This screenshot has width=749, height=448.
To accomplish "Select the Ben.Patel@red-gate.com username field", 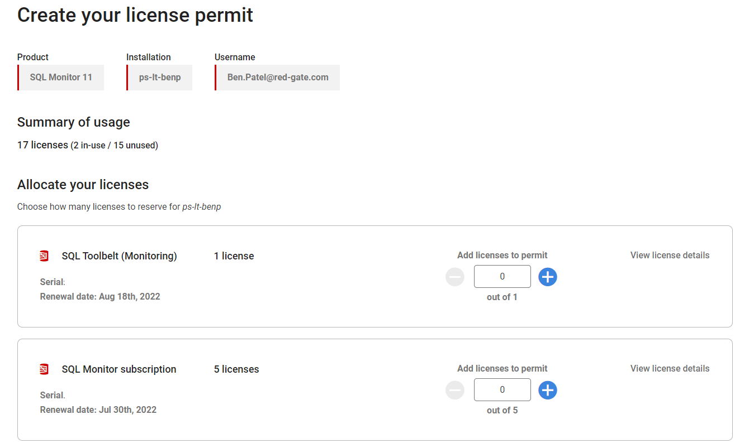I will pos(277,78).
